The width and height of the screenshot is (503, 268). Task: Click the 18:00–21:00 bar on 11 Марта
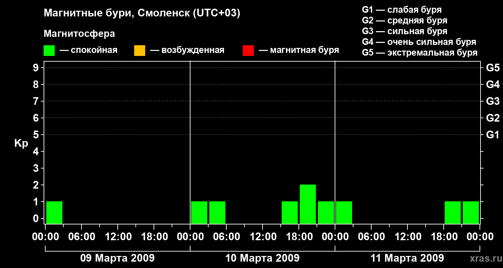pyautogui.click(x=453, y=212)
